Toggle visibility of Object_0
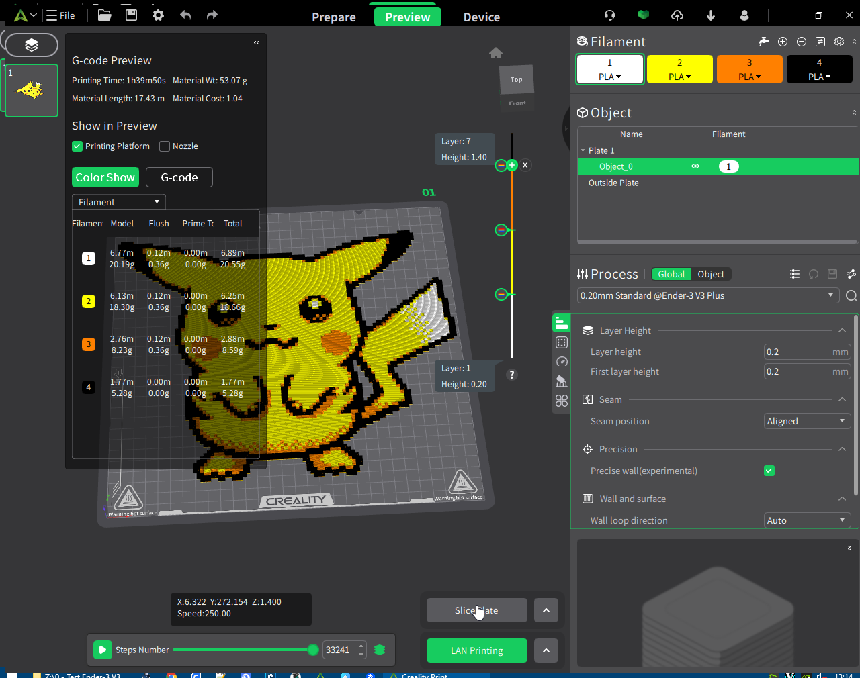 tap(695, 166)
